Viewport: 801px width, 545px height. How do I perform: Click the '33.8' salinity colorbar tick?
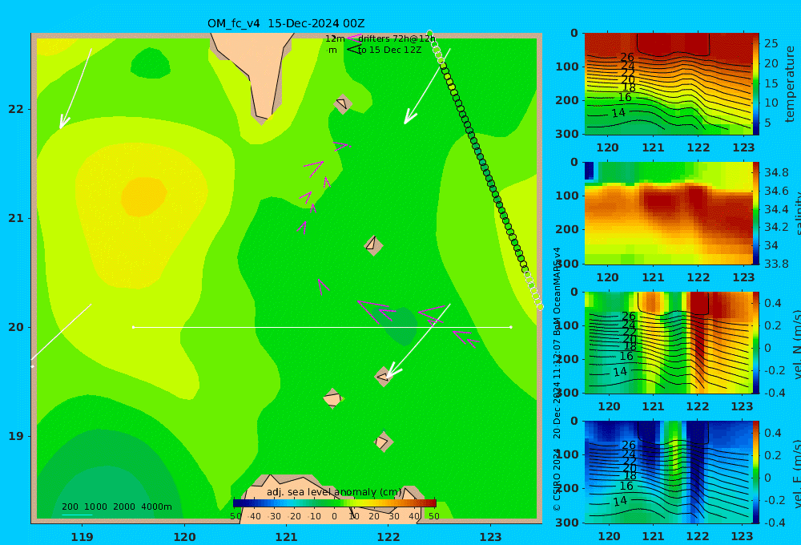[776, 264]
